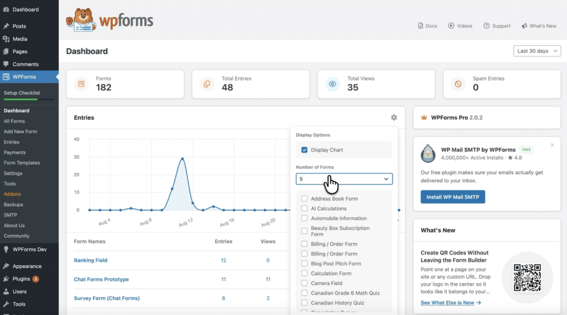Click Chat Forms Prototype entries count 11

pos(224,279)
